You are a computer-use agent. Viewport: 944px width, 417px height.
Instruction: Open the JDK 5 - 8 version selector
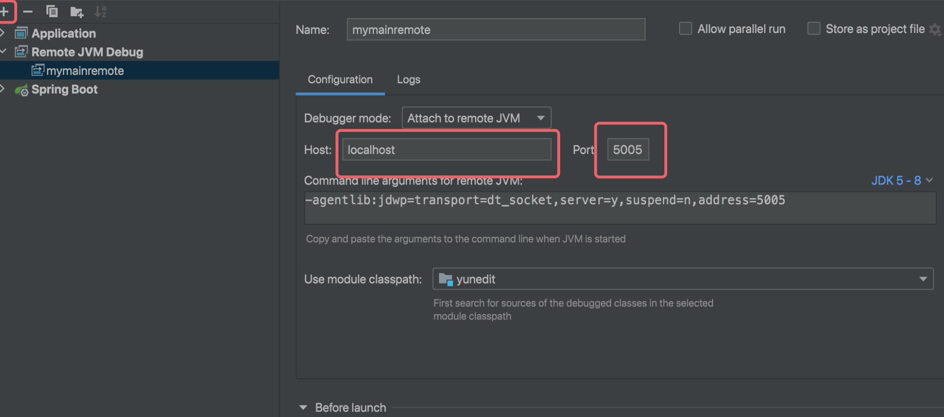[902, 180]
